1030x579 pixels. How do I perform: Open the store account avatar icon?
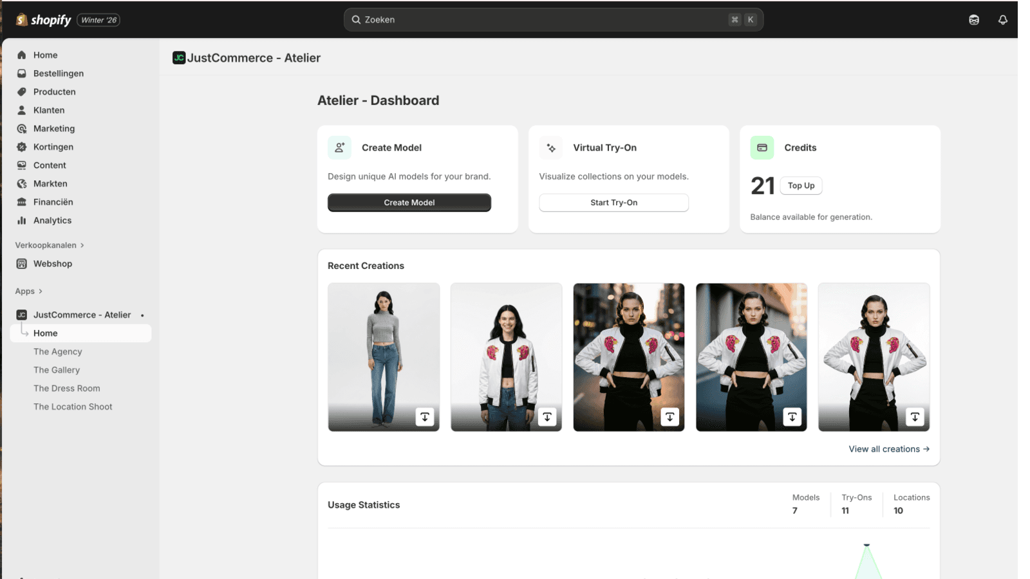[x=973, y=20]
